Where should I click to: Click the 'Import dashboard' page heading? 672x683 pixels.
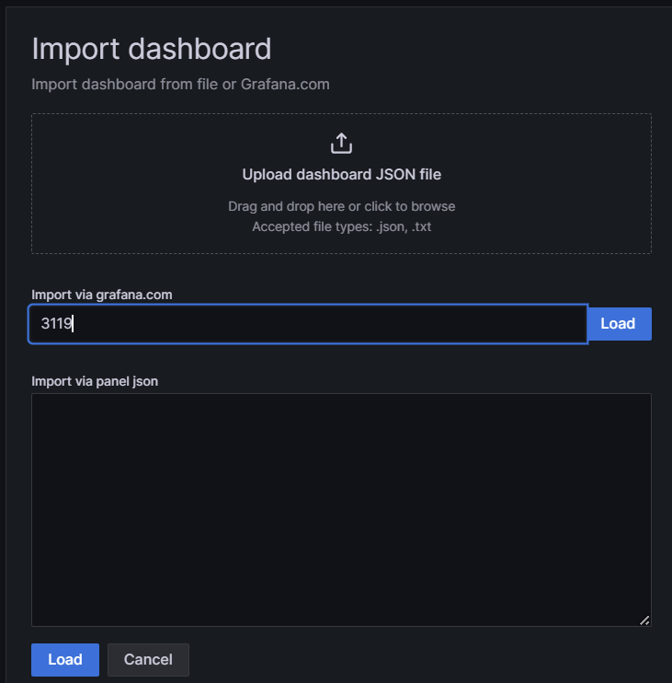(152, 49)
